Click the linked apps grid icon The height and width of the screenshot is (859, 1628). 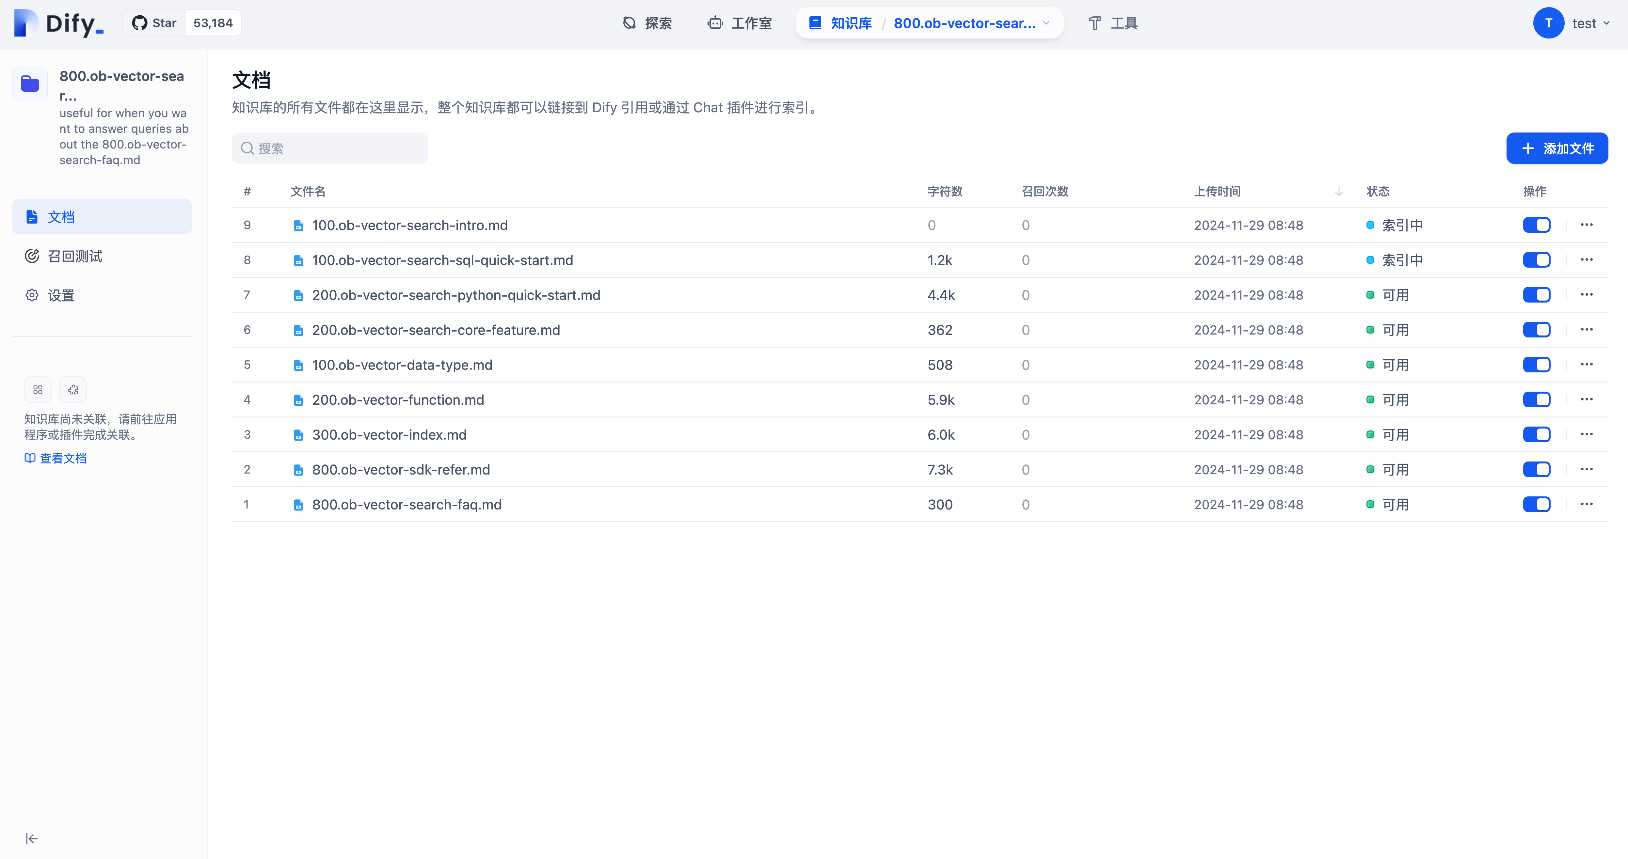38,390
